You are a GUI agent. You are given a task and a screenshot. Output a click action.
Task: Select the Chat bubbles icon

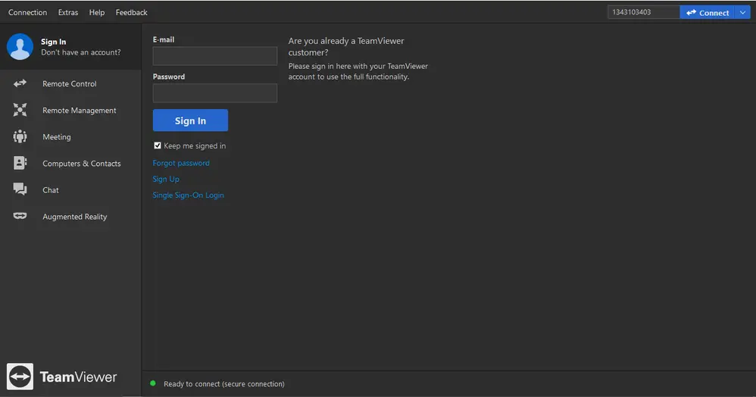(20, 189)
